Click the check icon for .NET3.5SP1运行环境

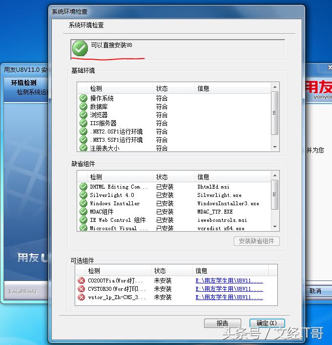(83, 140)
